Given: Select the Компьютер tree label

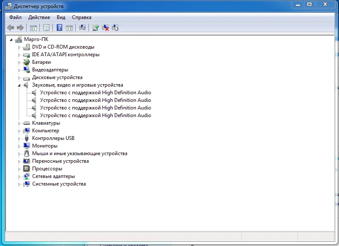Looking at the screenshot, I should [x=46, y=131].
